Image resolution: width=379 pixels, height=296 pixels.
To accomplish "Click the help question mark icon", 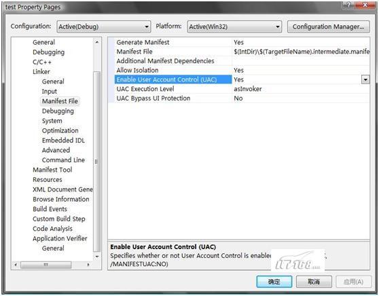I will tap(348, 5).
